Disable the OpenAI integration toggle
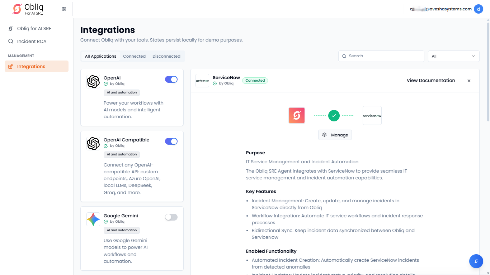This screenshot has height=275, width=490. 171,79
